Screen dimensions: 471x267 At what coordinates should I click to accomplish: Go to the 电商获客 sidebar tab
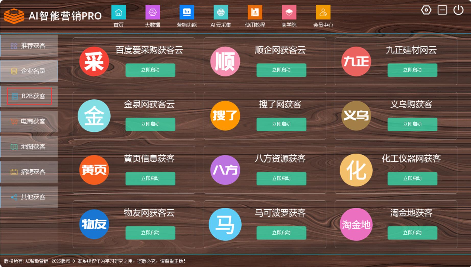29,122
